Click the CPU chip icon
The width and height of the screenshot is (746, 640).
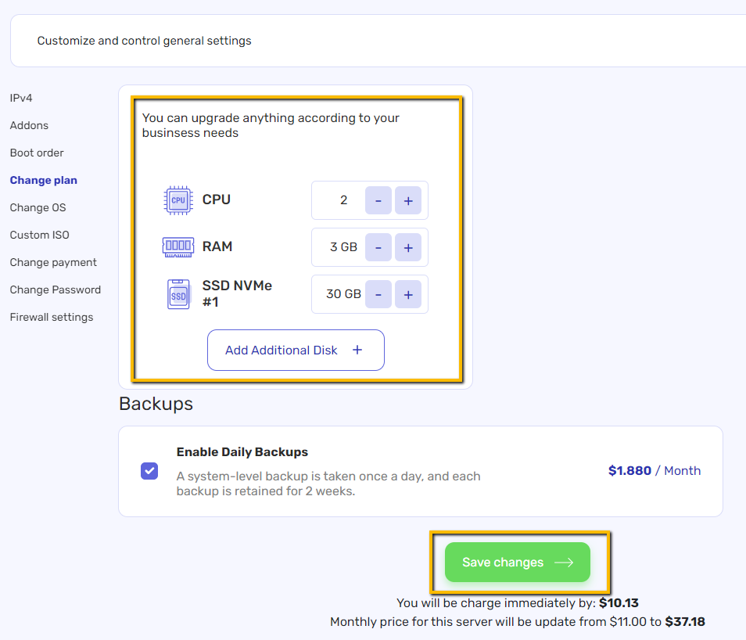coord(178,200)
